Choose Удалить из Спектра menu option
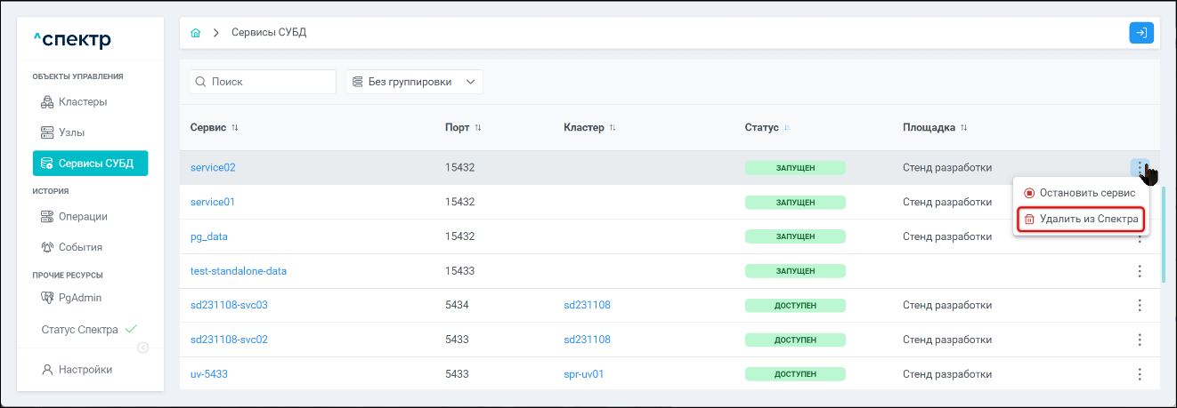The width and height of the screenshot is (1177, 408). [x=1081, y=220]
